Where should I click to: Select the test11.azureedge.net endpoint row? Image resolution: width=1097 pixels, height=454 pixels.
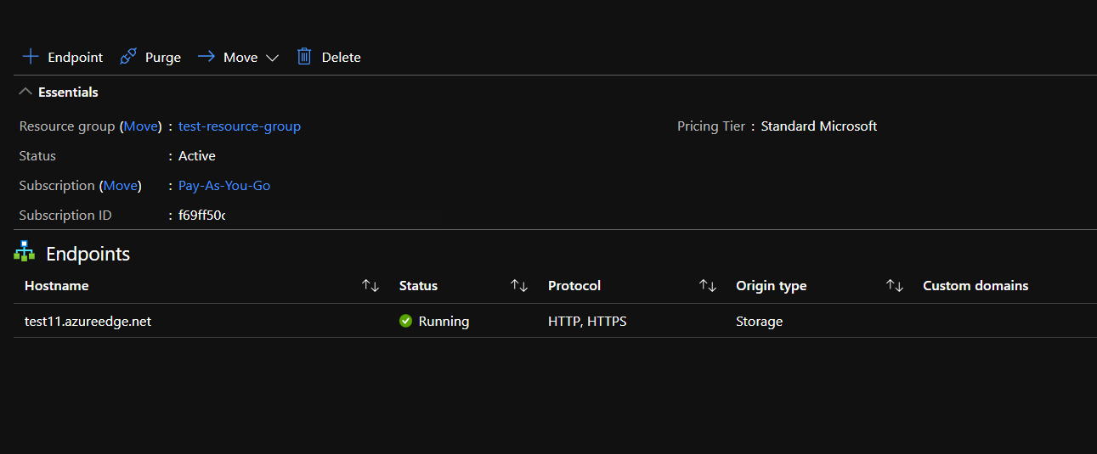(88, 322)
